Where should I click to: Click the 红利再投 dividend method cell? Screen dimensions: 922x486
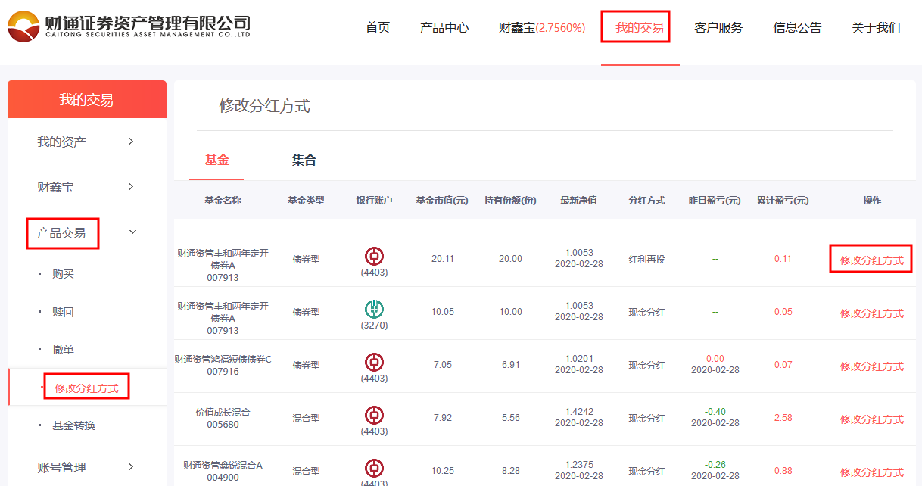tap(646, 259)
